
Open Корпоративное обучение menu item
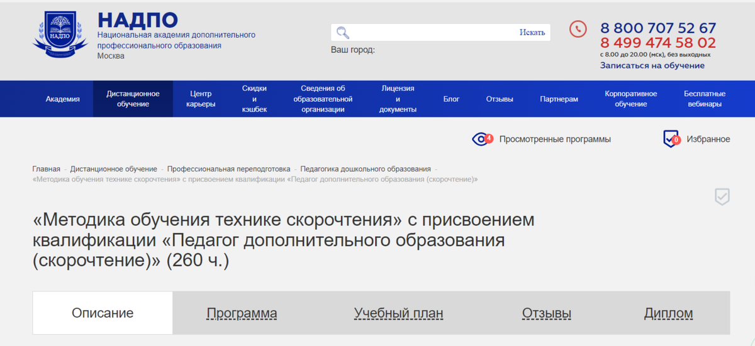coord(631,99)
